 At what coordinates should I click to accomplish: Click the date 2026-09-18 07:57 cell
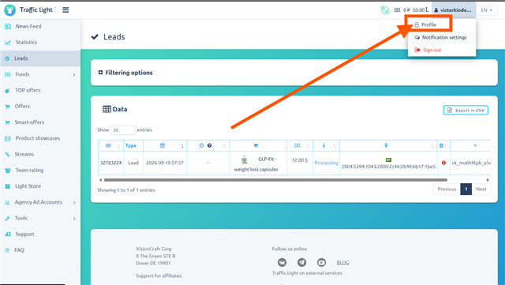(x=165, y=163)
